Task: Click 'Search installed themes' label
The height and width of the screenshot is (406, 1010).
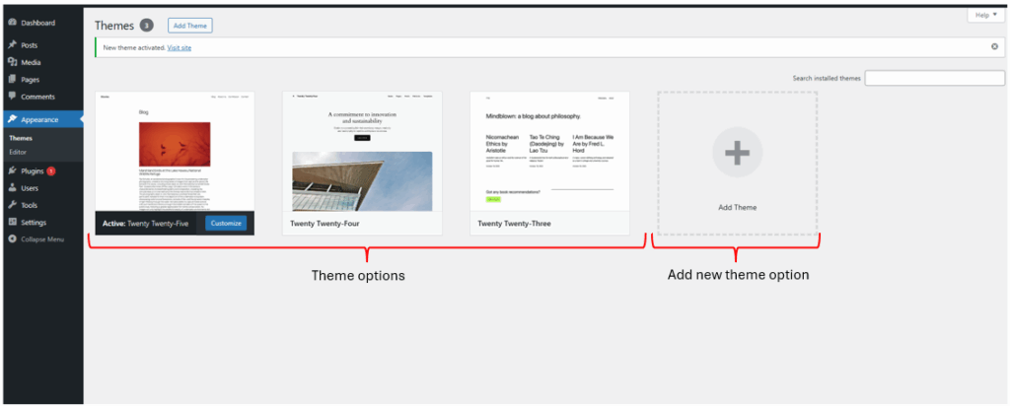Action: pos(828,79)
